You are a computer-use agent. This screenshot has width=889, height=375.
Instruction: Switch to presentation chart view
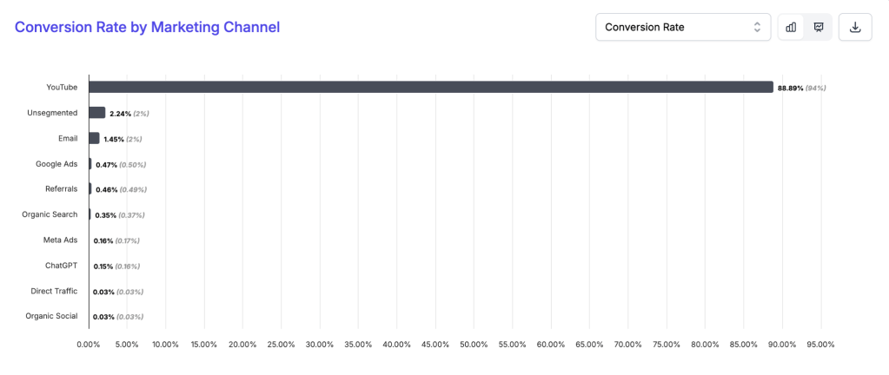819,27
